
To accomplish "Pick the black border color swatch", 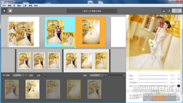I will pos(179,86).
